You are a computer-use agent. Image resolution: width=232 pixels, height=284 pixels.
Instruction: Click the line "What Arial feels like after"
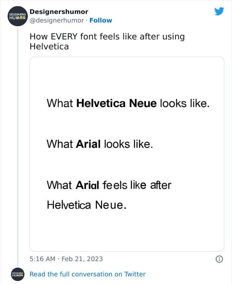click(109, 185)
